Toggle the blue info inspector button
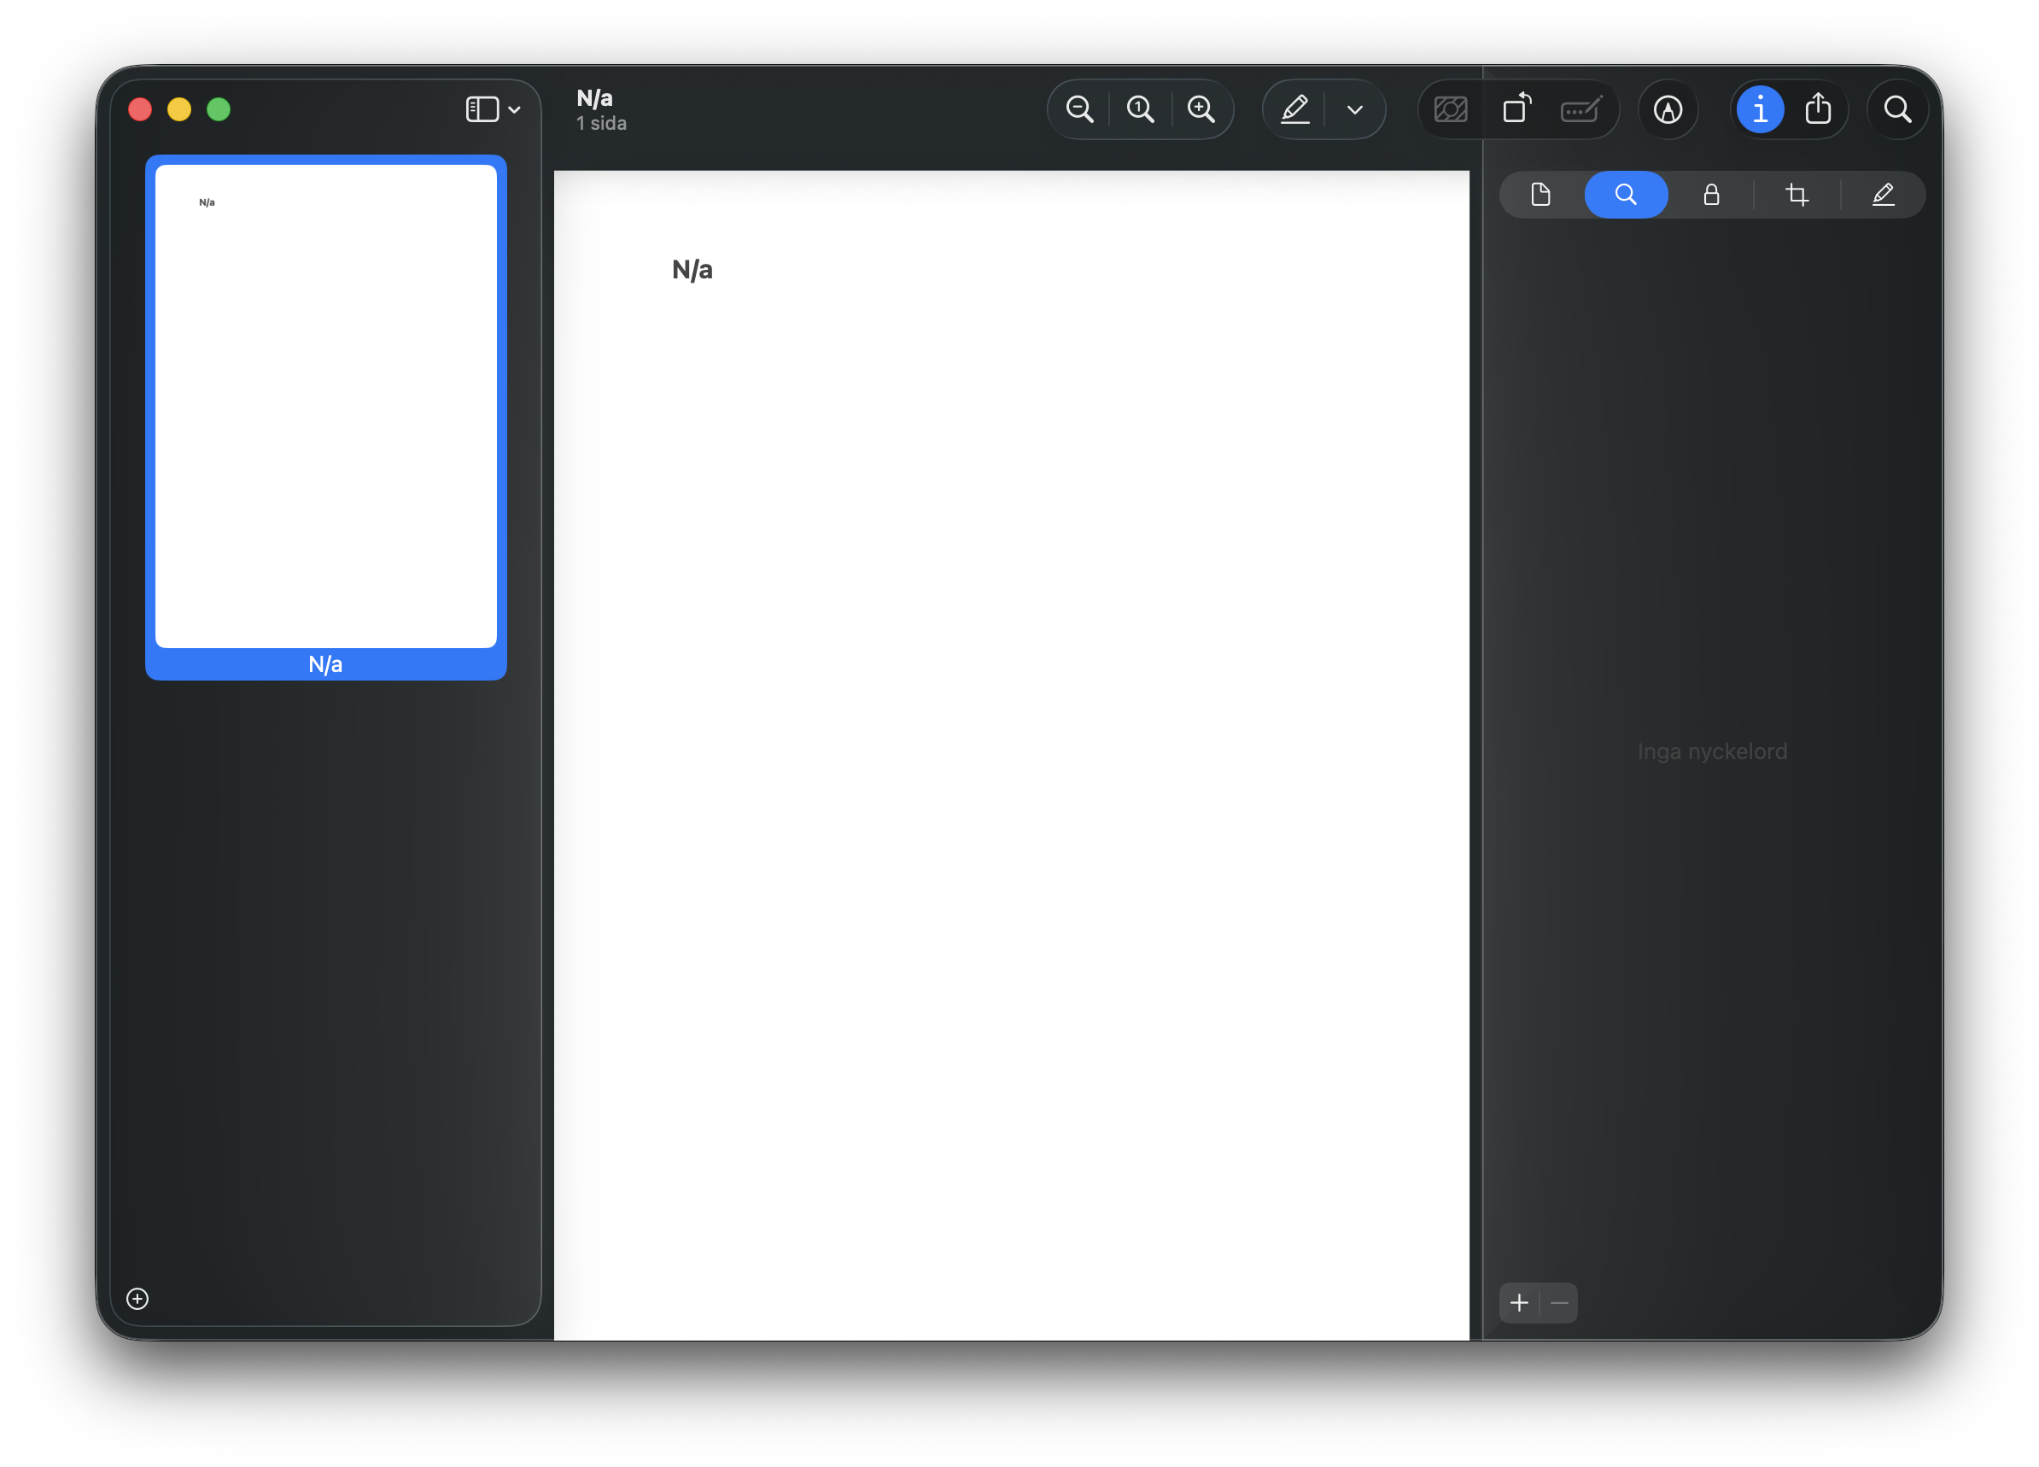The width and height of the screenshot is (2039, 1467). click(x=1760, y=109)
